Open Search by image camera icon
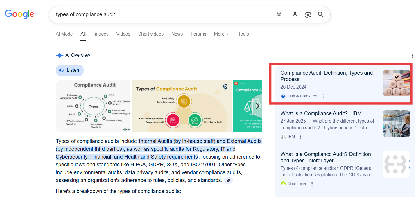The height and width of the screenshot is (197, 416). [x=308, y=14]
